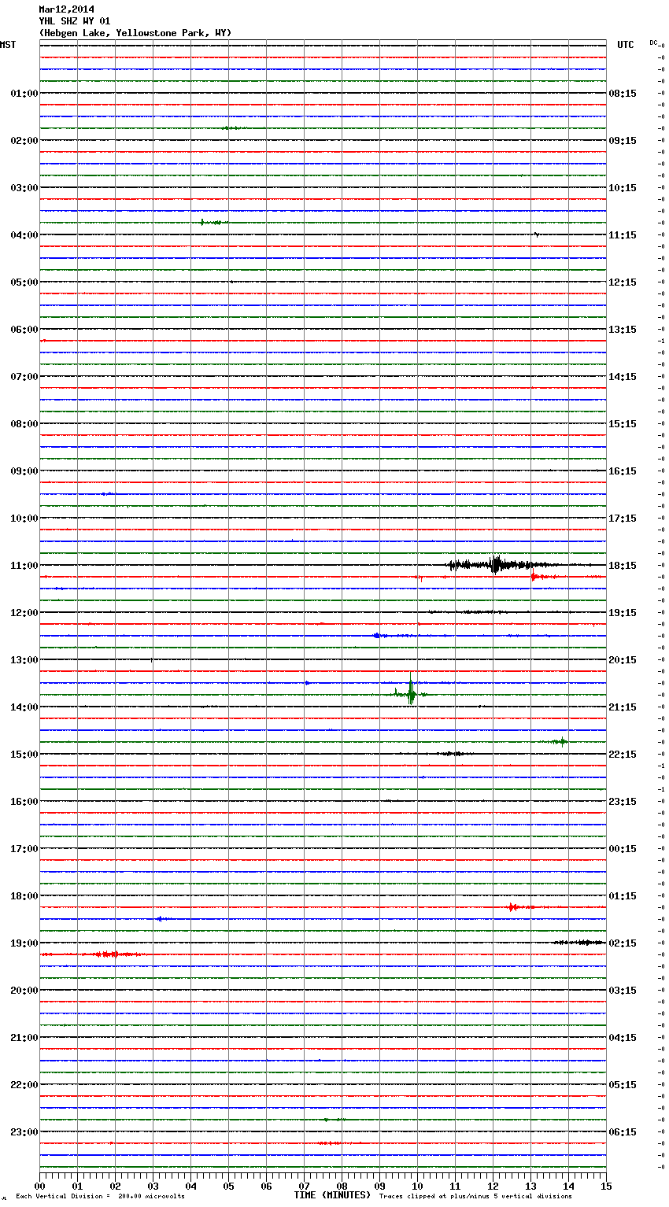Click the 10:15 UTC time label

pyautogui.click(x=623, y=188)
